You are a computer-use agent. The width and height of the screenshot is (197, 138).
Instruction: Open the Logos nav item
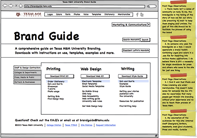[x=50, y=15]
